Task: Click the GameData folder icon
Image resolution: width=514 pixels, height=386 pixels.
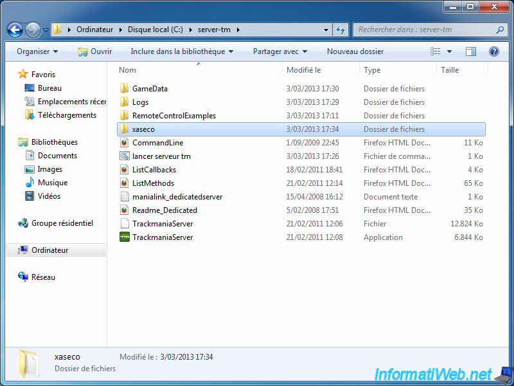Action: point(124,88)
